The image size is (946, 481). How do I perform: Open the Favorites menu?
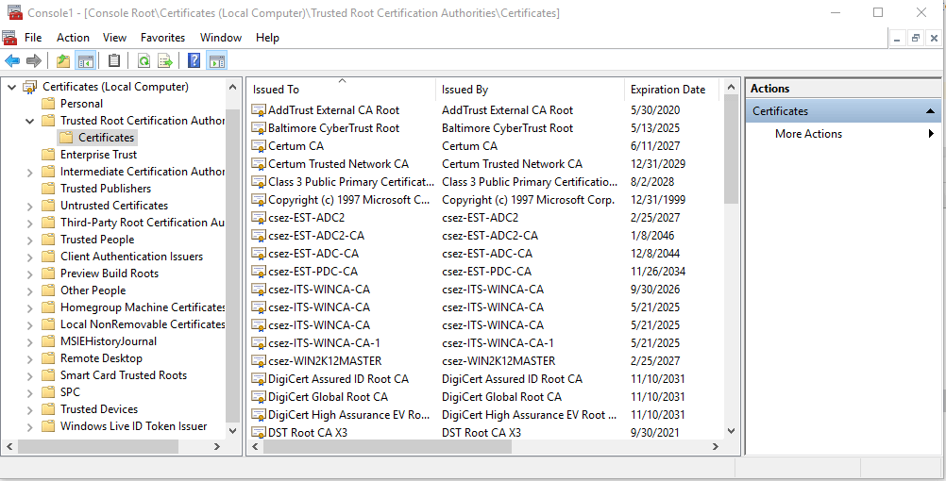coord(163,38)
